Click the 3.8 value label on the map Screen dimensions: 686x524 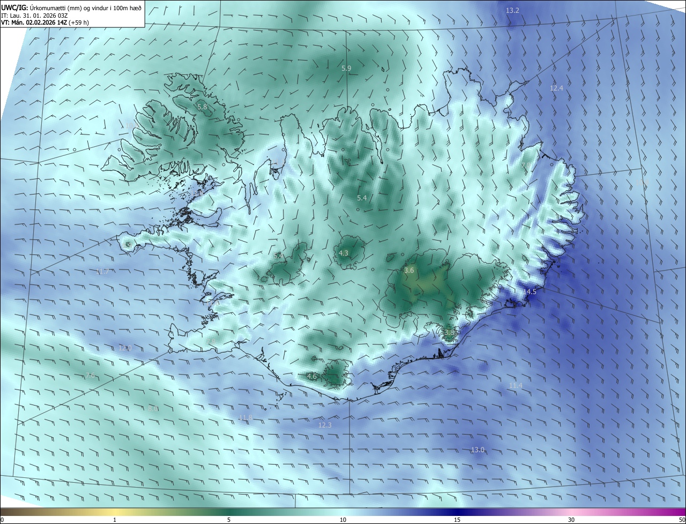pyautogui.click(x=449, y=332)
